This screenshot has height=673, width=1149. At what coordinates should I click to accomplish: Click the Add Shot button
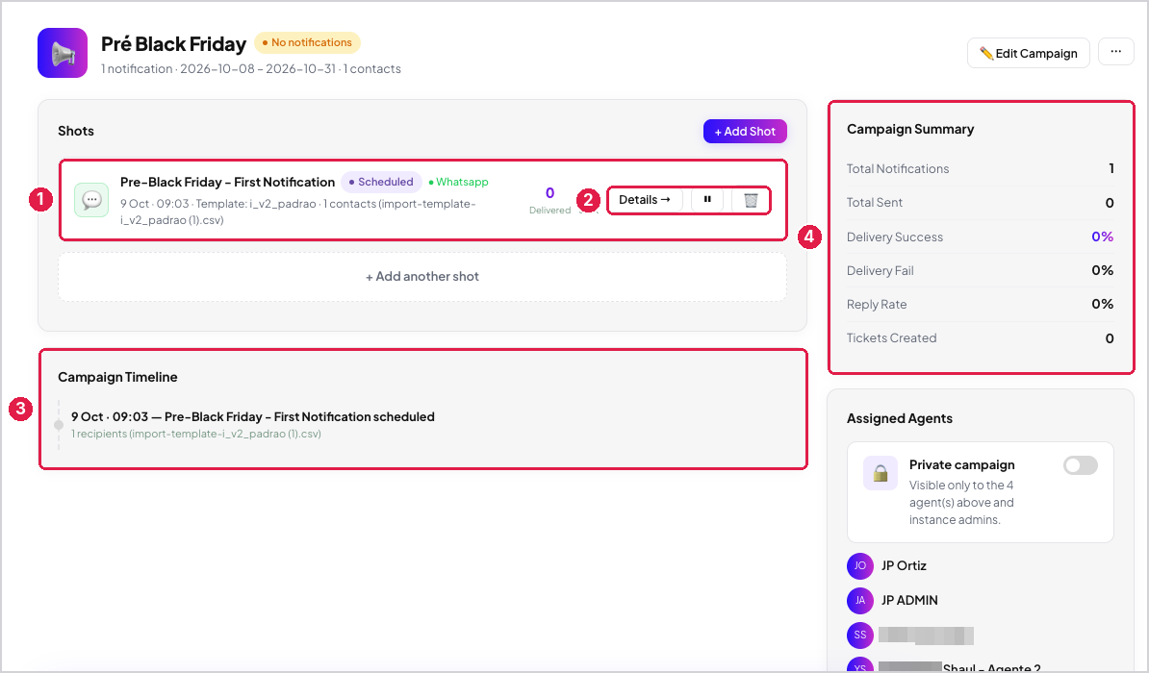click(x=745, y=131)
